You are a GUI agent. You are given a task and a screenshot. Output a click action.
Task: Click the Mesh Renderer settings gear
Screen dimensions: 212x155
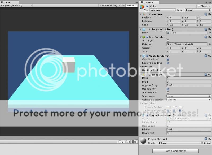(209, 56)
